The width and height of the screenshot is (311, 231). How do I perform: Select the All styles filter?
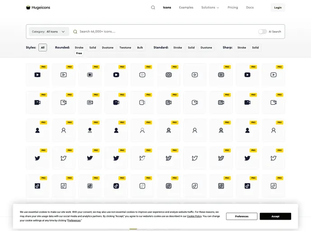[x=42, y=47]
